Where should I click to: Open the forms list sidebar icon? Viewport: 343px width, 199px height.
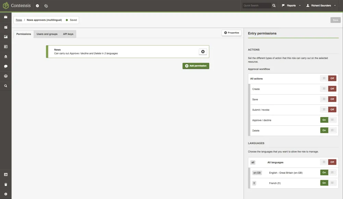pyautogui.click(x=6, y=47)
